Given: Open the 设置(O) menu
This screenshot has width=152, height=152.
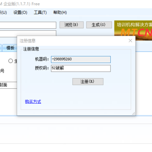Looking at the screenshot, I should [20, 13].
